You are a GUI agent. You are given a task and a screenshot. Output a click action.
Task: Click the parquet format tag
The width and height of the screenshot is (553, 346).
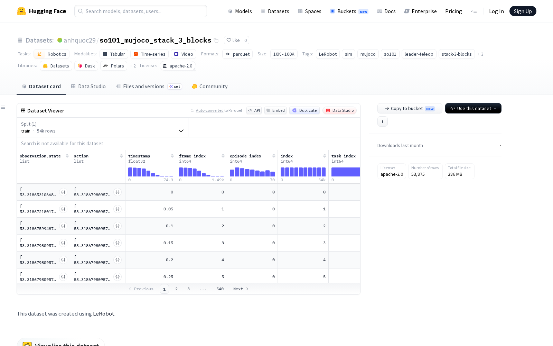pyautogui.click(x=237, y=54)
